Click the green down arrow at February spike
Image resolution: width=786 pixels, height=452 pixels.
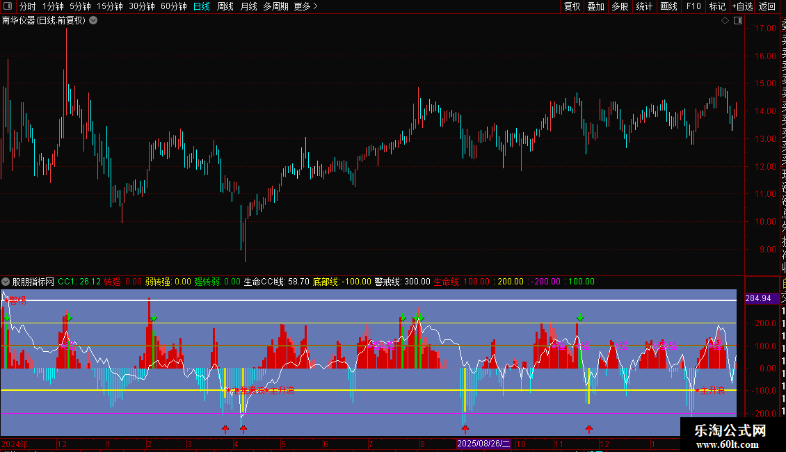[154, 318]
